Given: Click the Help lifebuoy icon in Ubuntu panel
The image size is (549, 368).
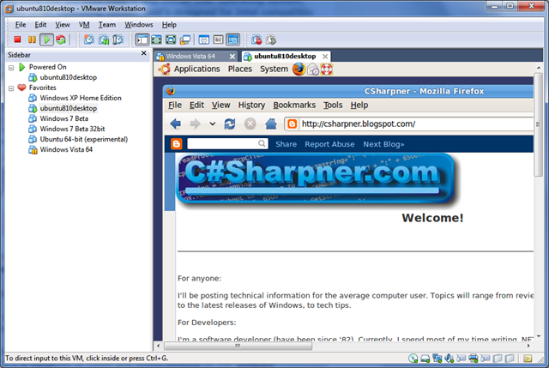Looking at the screenshot, I should [327, 69].
